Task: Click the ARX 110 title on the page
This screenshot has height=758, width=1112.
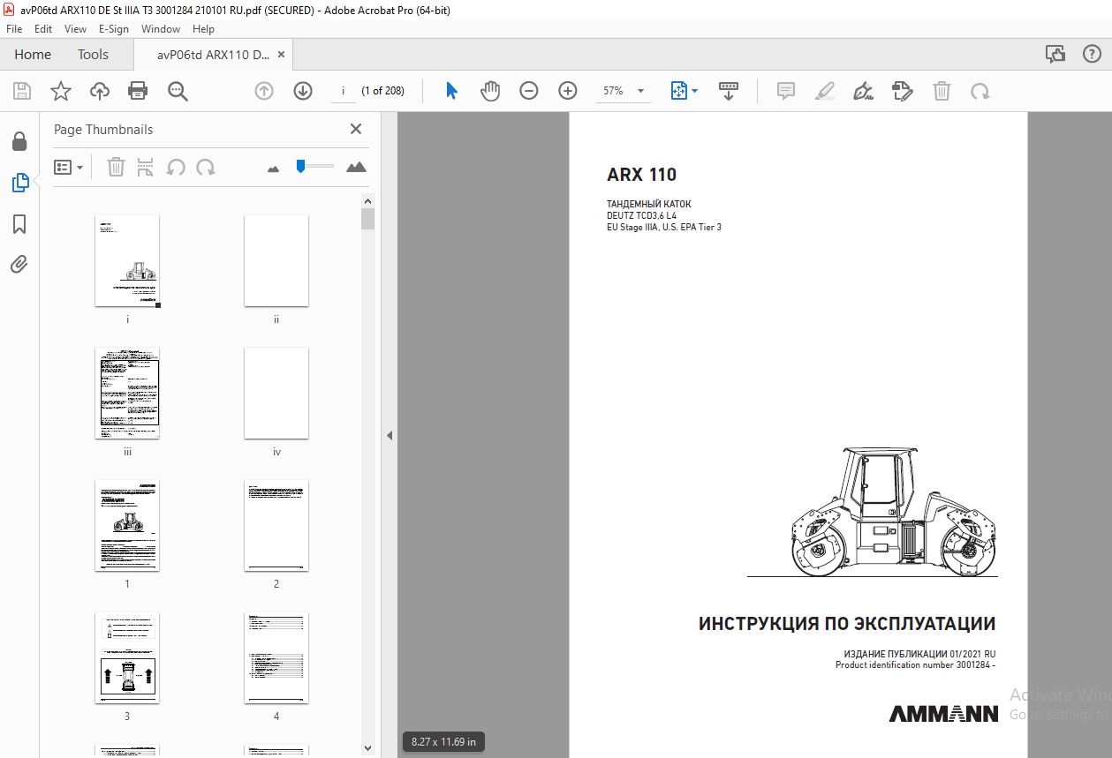Action: (642, 175)
